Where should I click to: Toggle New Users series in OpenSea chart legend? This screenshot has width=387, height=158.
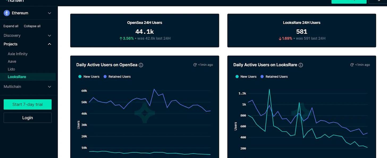click(89, 76)
